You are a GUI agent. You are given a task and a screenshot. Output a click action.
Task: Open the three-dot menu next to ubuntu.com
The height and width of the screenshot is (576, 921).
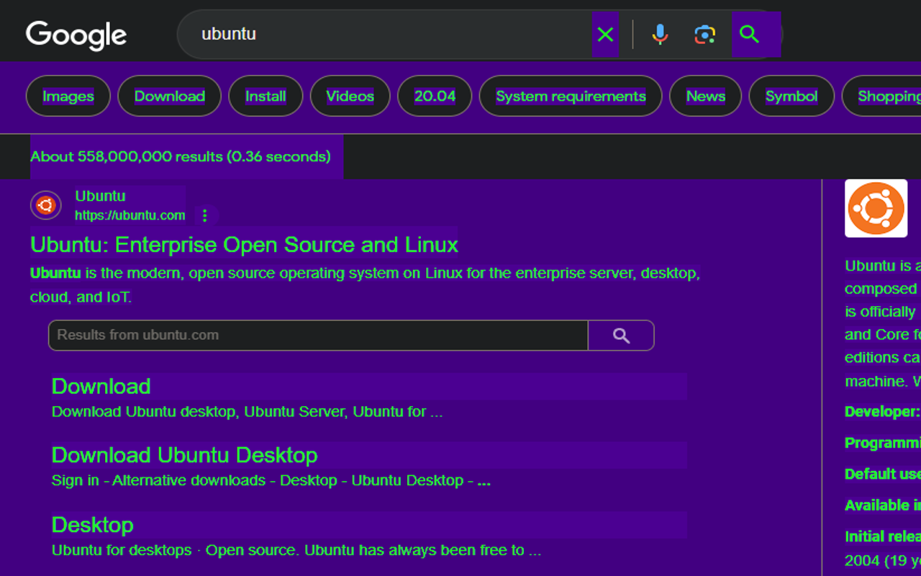205,215
